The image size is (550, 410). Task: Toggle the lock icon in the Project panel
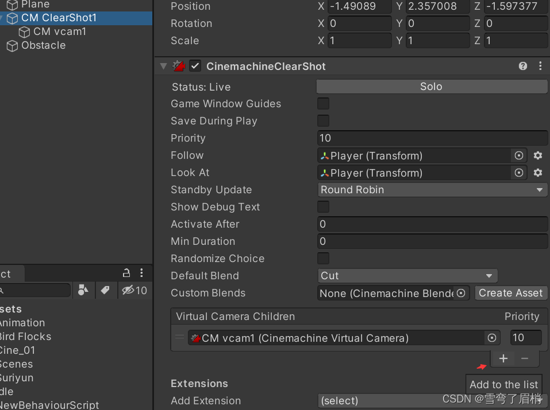(x=126, y=273)
